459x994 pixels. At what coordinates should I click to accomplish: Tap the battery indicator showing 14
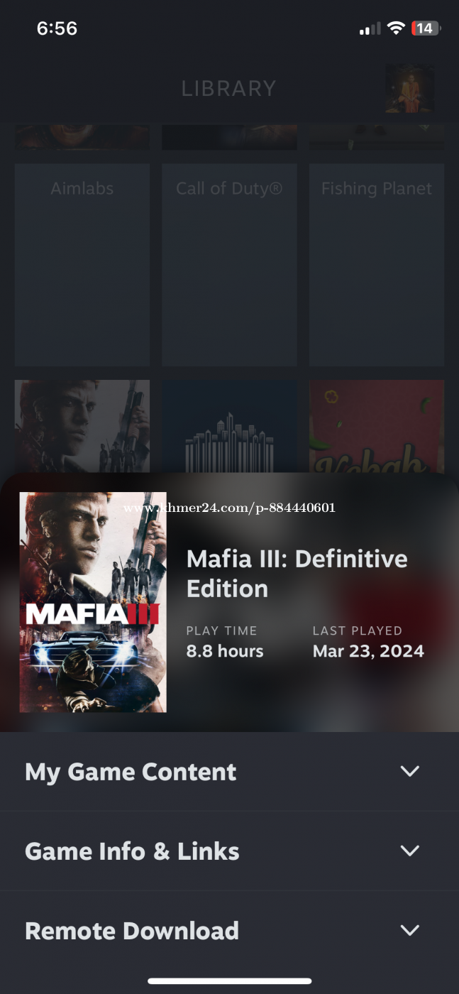[426, 28]
